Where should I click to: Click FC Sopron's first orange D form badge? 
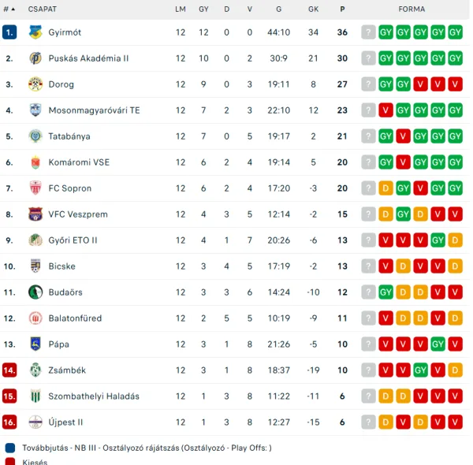click(x=385, y=188)
